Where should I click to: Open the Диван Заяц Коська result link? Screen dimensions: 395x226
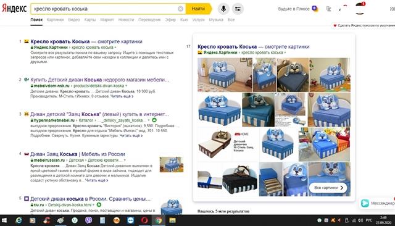point(78,154)
